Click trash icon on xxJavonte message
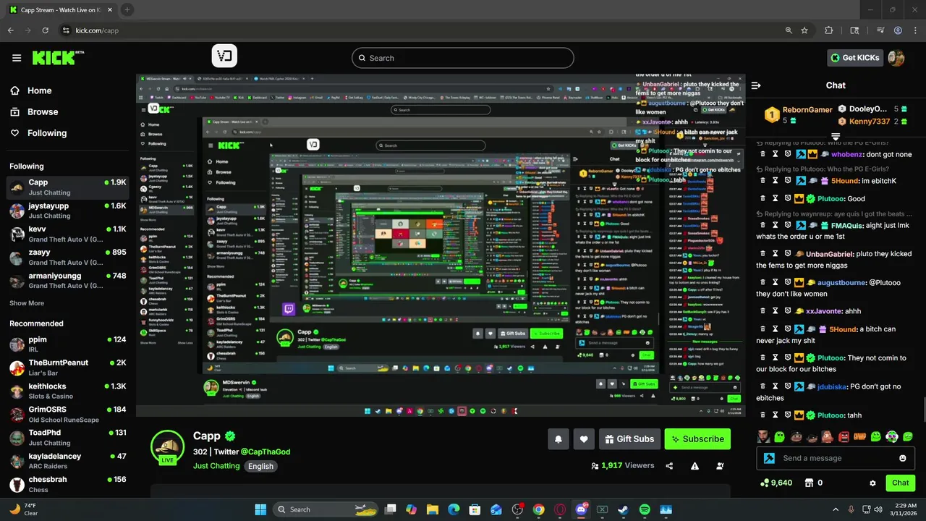The width and height of the screenshot is (926, 521). click(762, 311)
